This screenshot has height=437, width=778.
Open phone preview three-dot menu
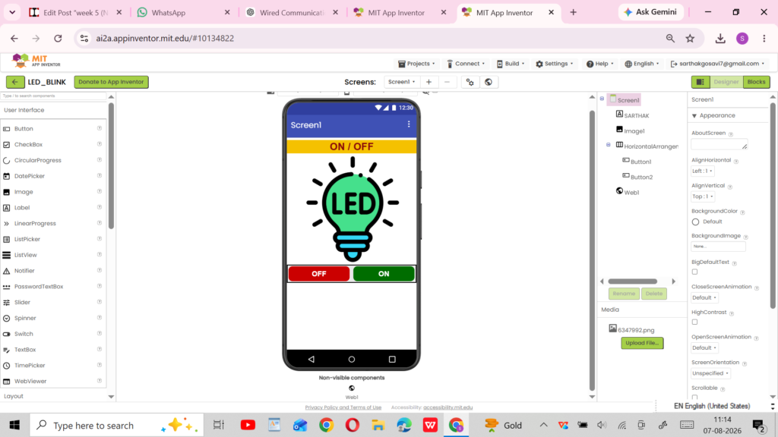tap(409, 124)
